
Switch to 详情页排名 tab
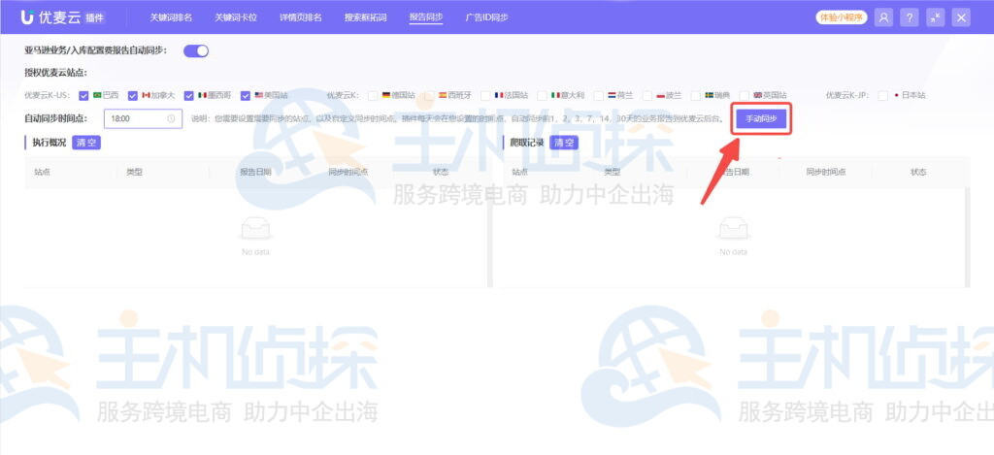pos(301,17)
